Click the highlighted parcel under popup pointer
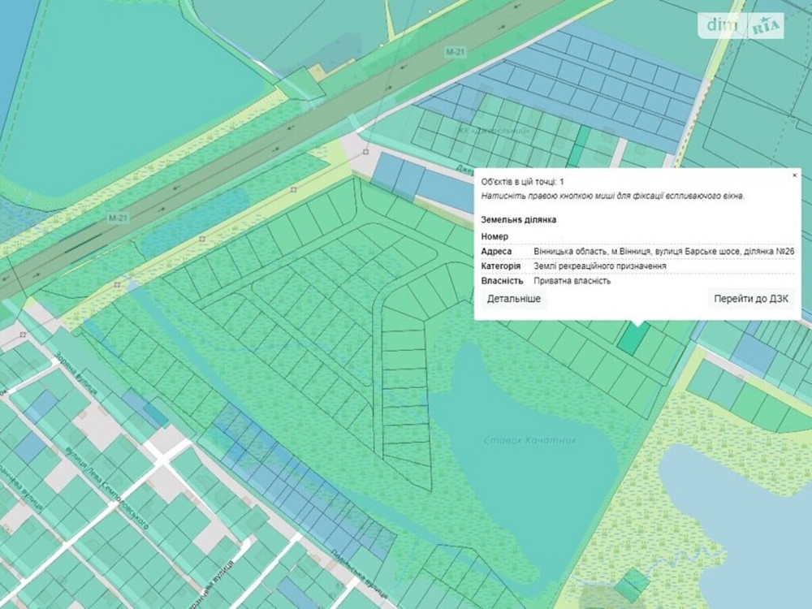 point(632,338)
